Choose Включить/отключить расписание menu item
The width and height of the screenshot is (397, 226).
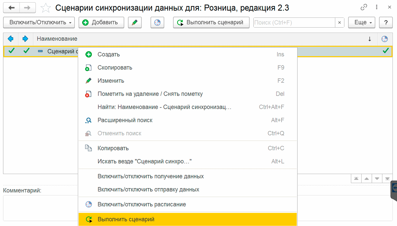[188, 204]
